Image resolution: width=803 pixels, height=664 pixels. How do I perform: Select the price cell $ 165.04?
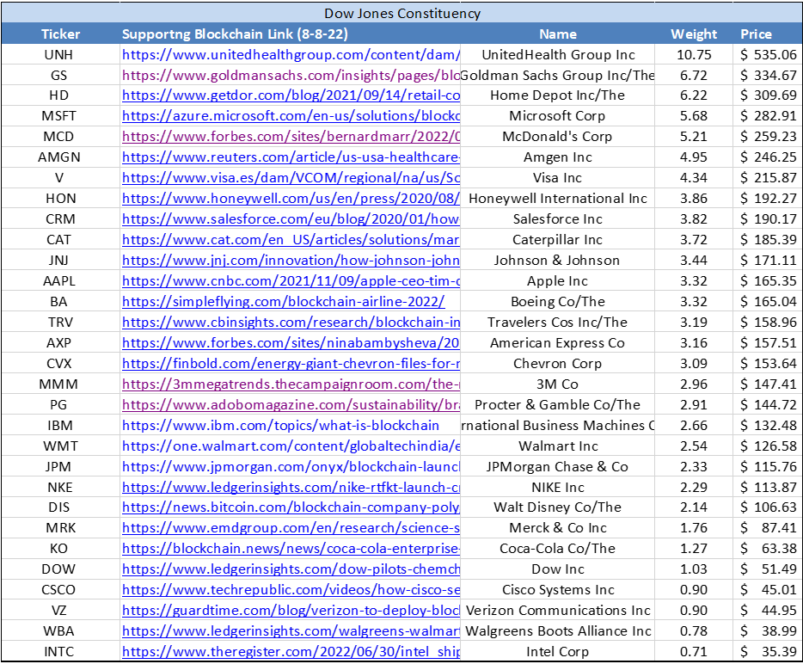pyautogui.click(x=768, y=301)
